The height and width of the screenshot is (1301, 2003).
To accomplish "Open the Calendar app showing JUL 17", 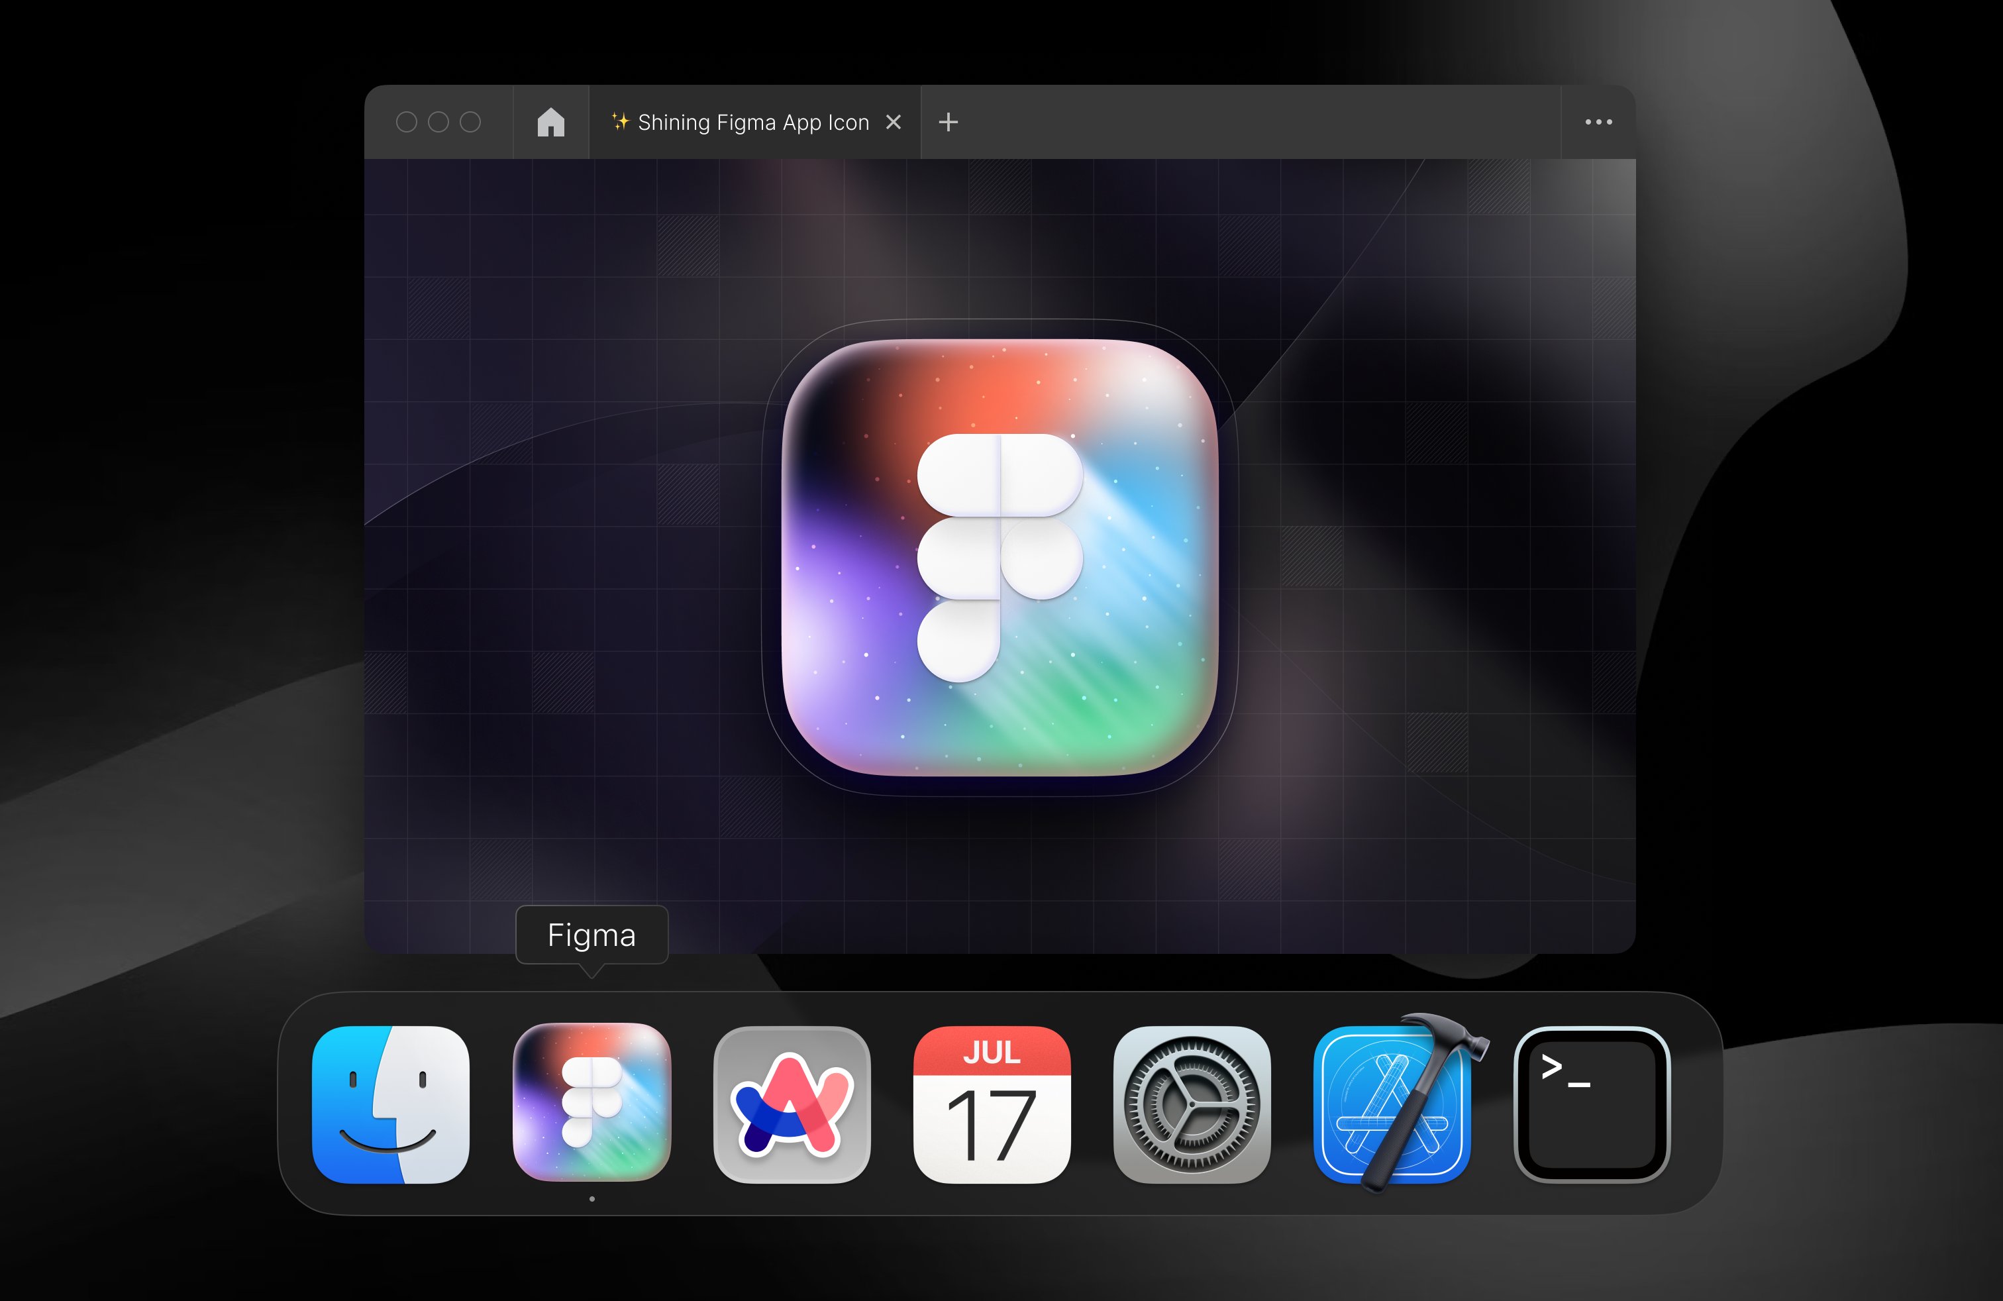I will coord(992,1104).
